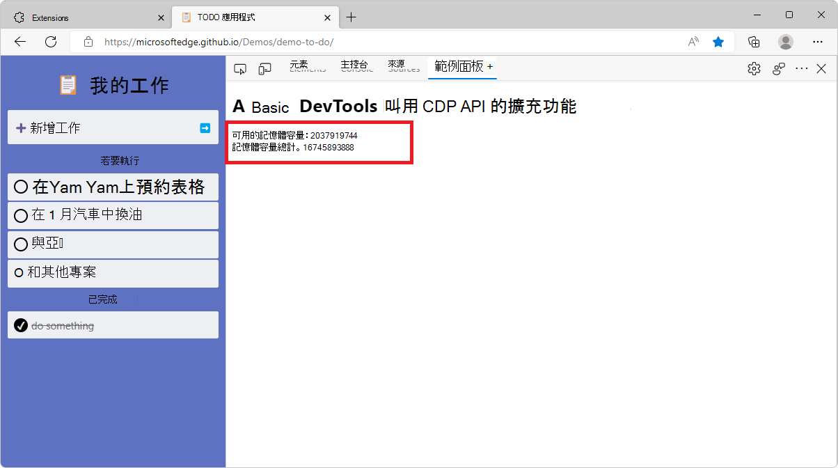Image resolution: width=838 pixels, height=468 pixels.
Task: Click the arrow icon to add new task
Action: (x=205, y=128)
